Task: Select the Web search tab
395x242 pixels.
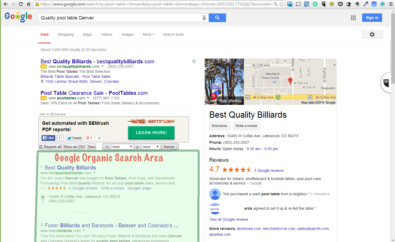Action: click(x=44, y=34)
